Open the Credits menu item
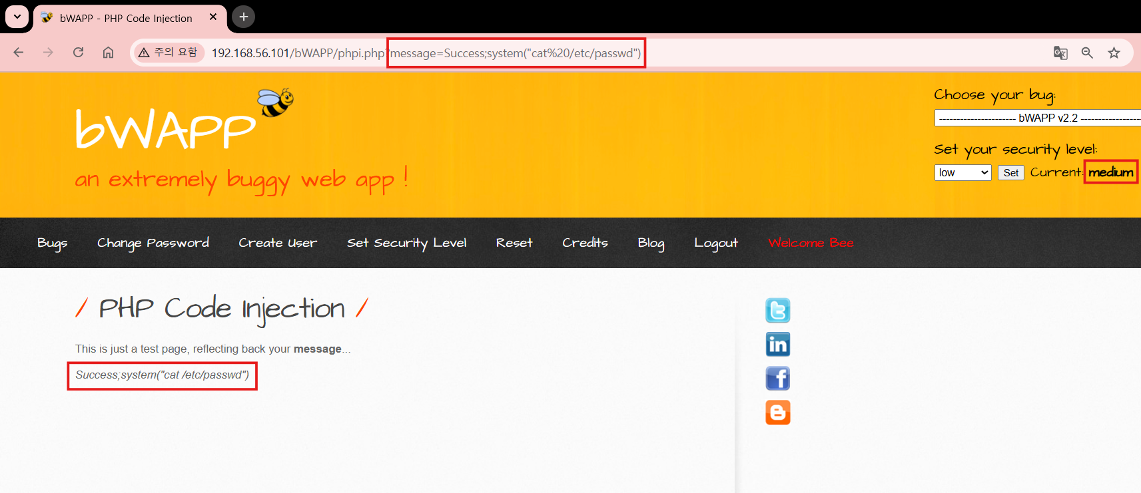 pos(585,243)
